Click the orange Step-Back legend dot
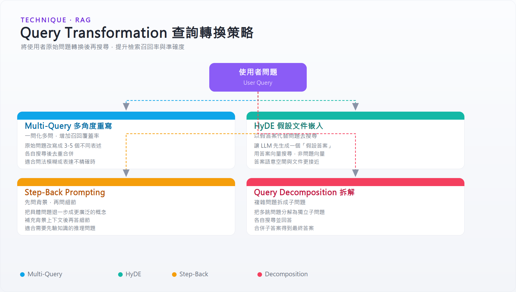 [174, 275]
